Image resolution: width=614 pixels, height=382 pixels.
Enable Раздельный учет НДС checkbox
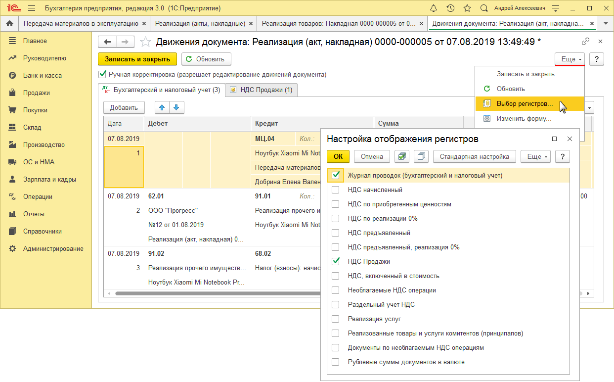[336, 304]
